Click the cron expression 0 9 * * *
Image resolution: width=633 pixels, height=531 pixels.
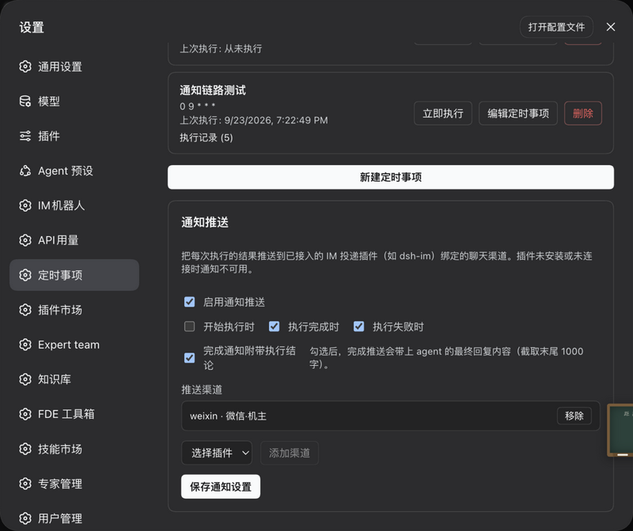197,106
